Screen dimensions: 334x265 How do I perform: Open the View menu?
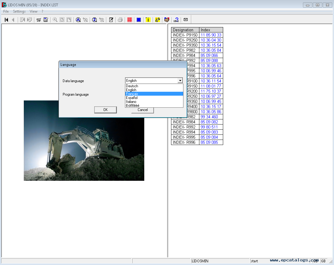33,11
